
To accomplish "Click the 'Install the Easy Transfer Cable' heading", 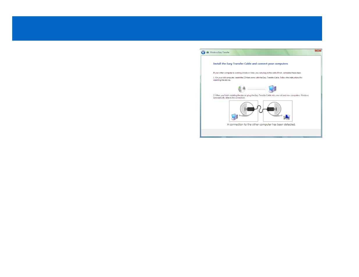I will [x=251, y=64].
